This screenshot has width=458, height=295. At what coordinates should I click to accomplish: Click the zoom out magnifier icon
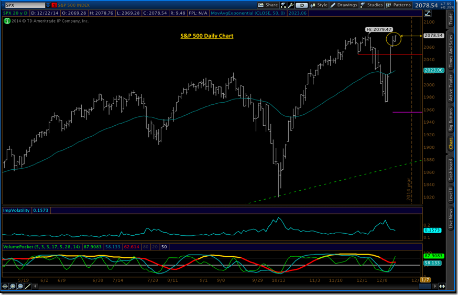[x=20, y=286]
